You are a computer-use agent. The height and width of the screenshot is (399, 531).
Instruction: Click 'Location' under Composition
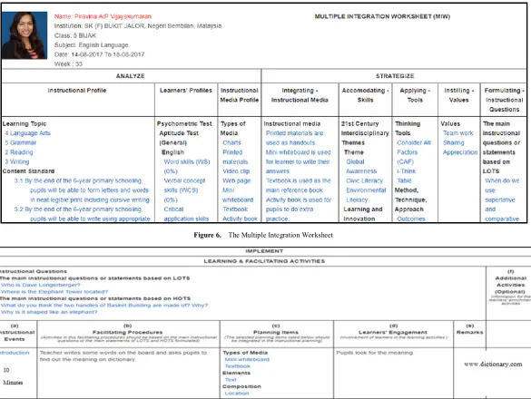tap(237, 394)
